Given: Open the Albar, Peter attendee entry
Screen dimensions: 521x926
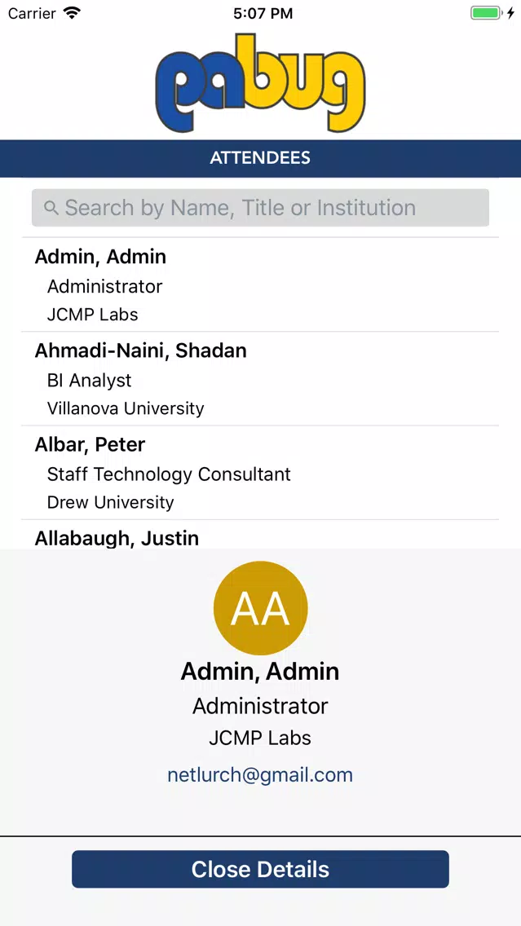Looking at the screenshot, I should 261,473.
